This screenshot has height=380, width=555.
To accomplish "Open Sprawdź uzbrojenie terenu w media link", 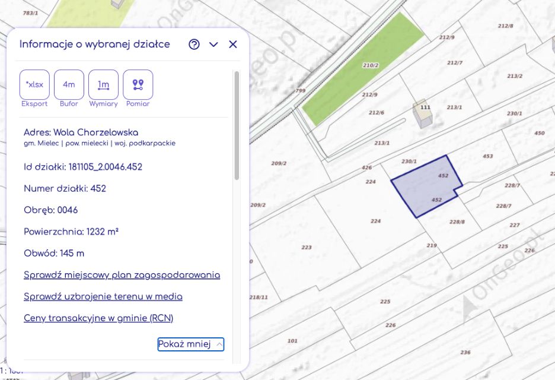I will pos(103,297).
